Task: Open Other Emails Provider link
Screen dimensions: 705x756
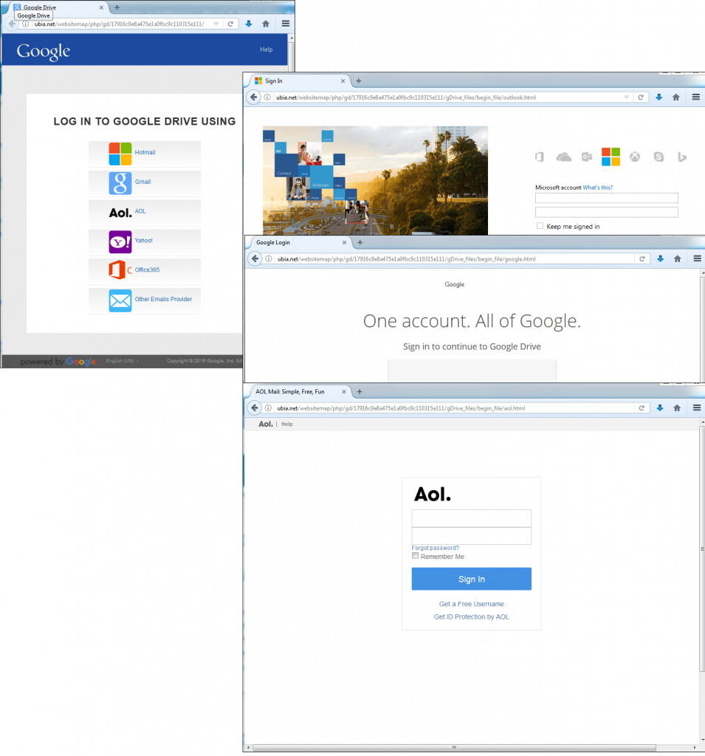Action: click(x=163, y=300)
